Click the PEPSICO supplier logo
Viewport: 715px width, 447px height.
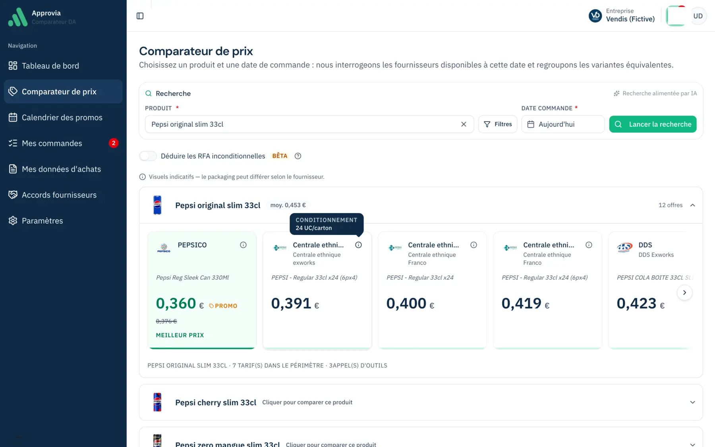tap(164, 248)
